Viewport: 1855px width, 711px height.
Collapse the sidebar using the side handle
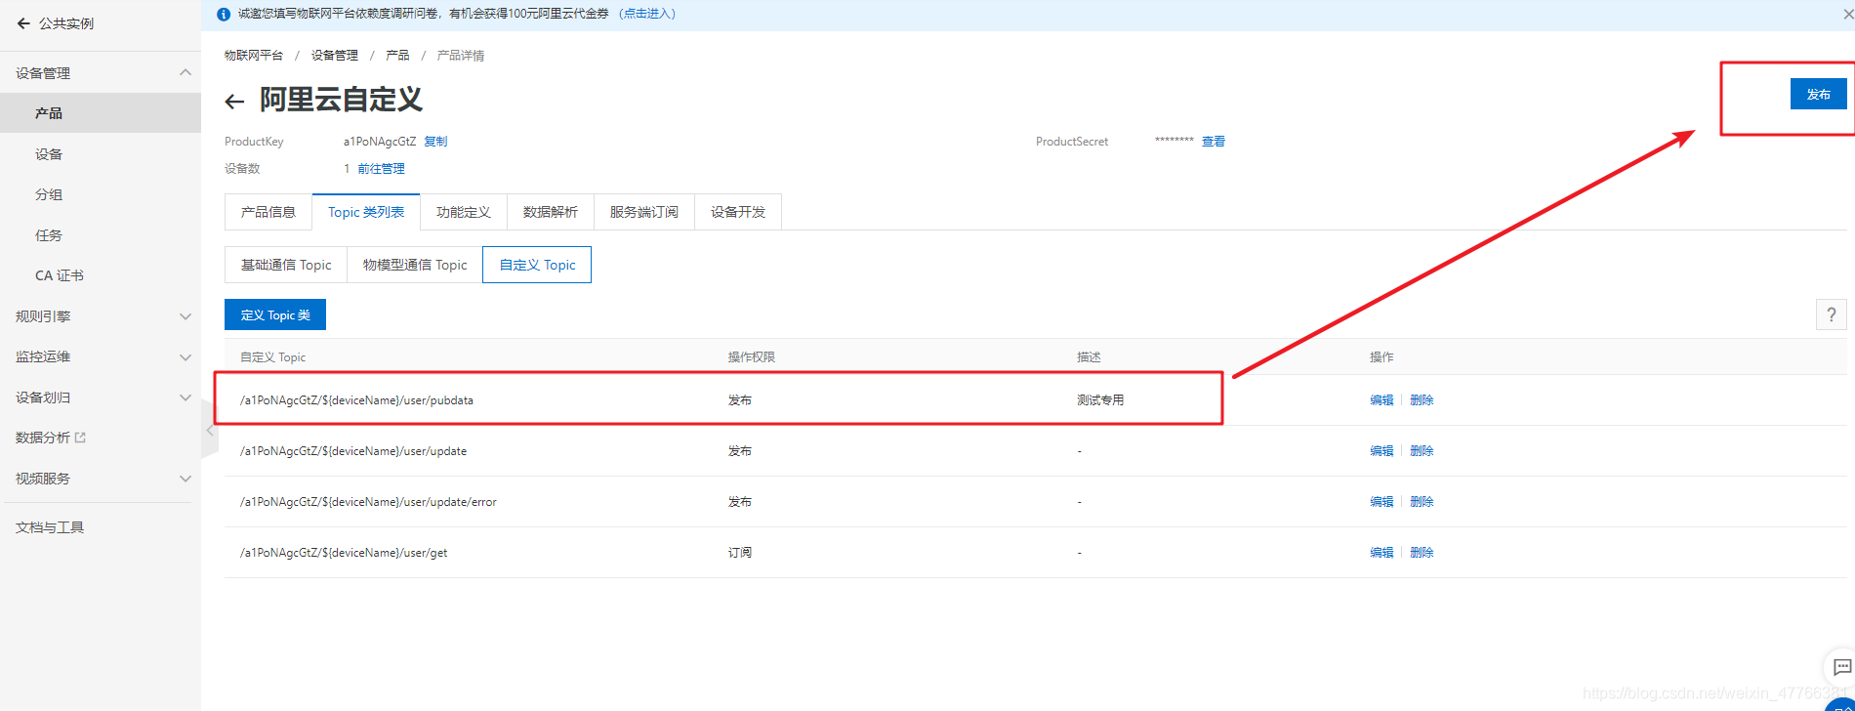coord(209,430)
